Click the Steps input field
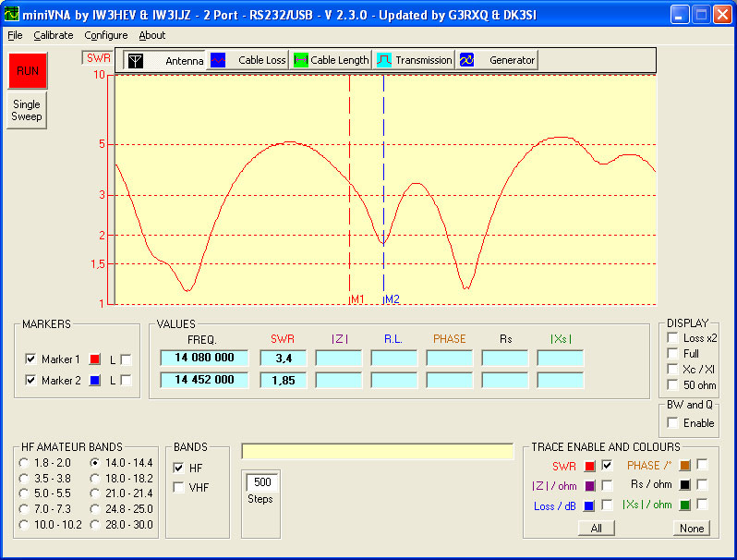The image size is (737, 560). pos(262,482)
